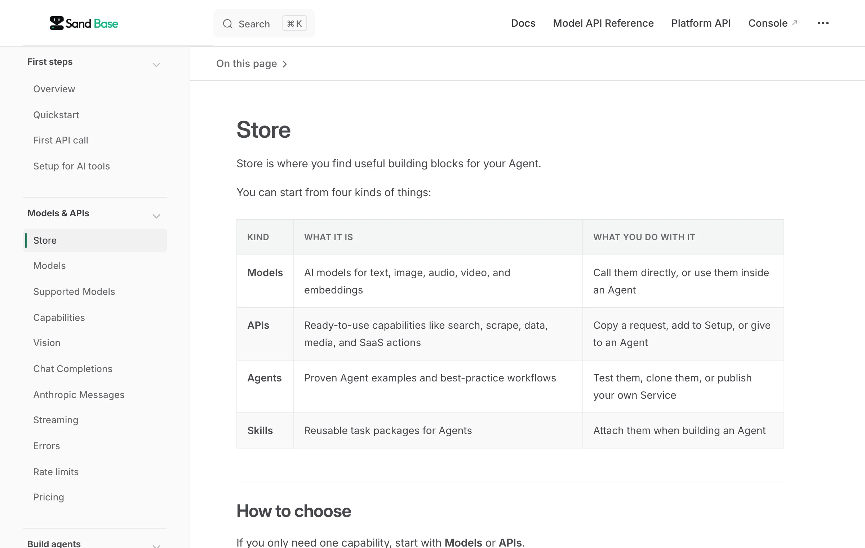Open Chat Completions page
The width and height of the screenshot is (865, 548).
72,368
